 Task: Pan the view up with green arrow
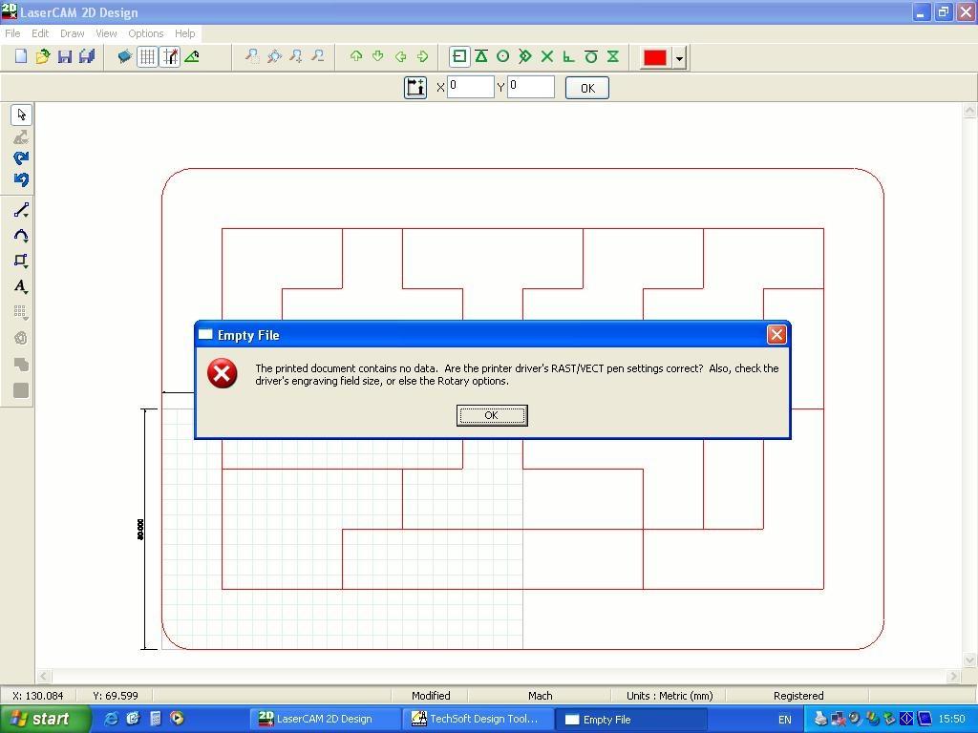356,57
